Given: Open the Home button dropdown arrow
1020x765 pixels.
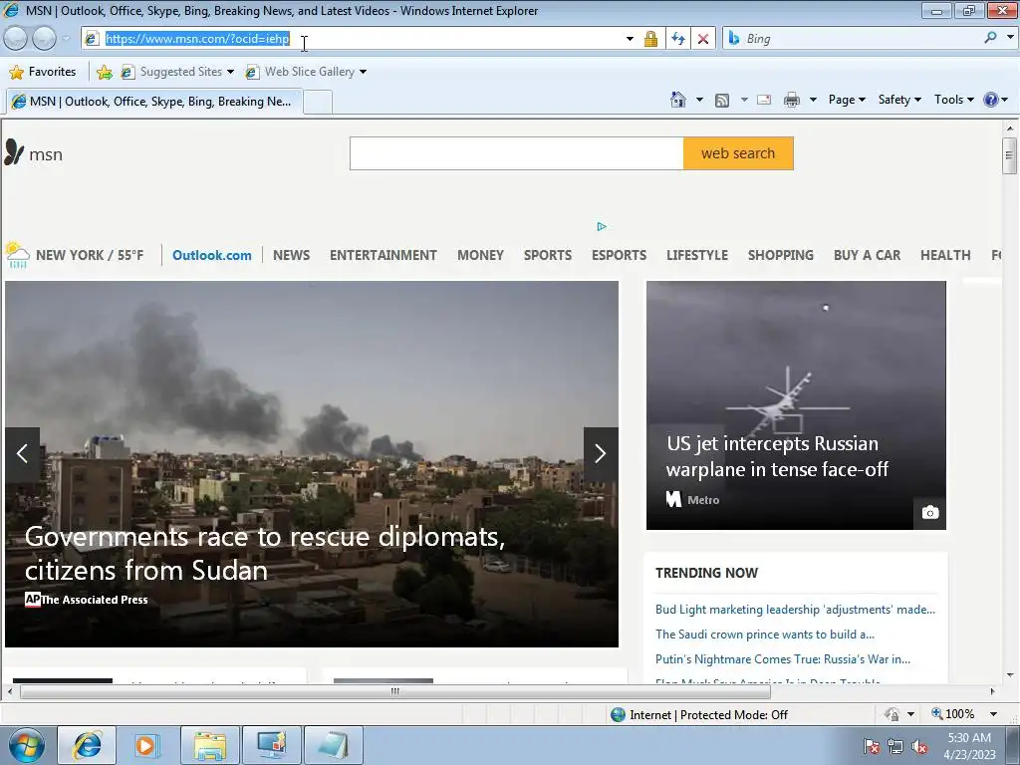Looking at the screenshot, I should point(699,100).
